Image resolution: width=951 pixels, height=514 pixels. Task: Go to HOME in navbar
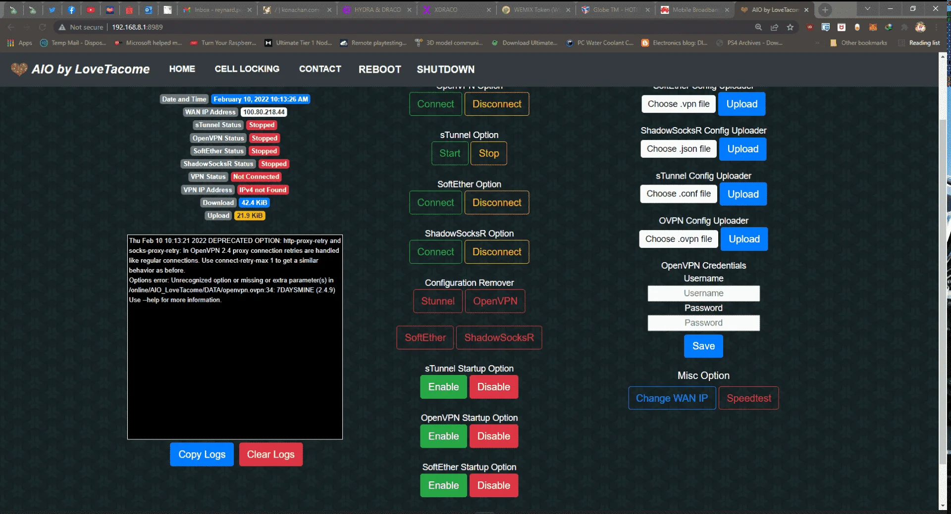[182, 69]
